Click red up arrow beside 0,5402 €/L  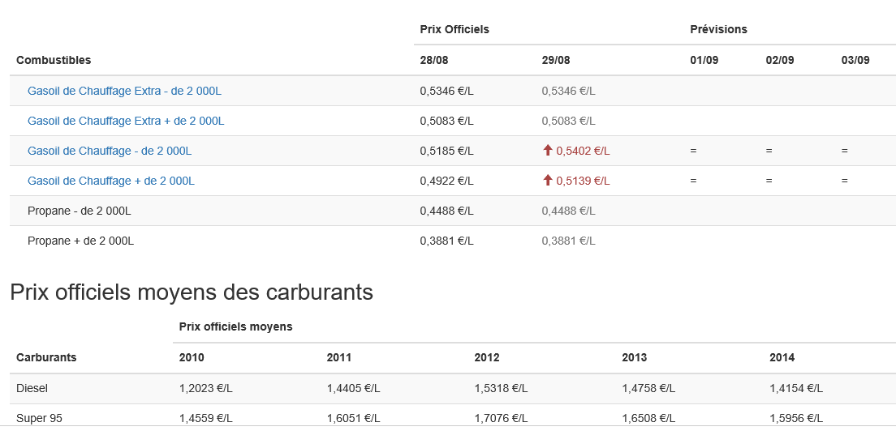(548, 151)
